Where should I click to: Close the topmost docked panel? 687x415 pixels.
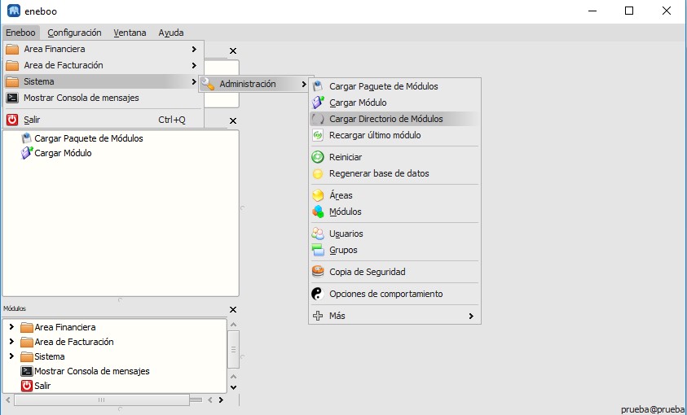[x=233, y=51]
